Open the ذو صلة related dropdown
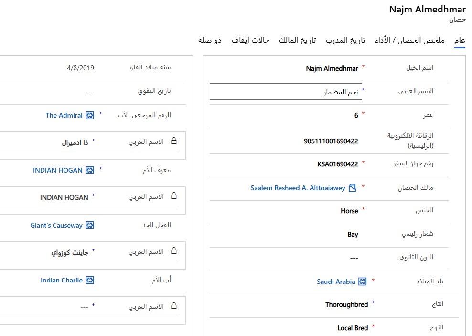 point(210,40)
